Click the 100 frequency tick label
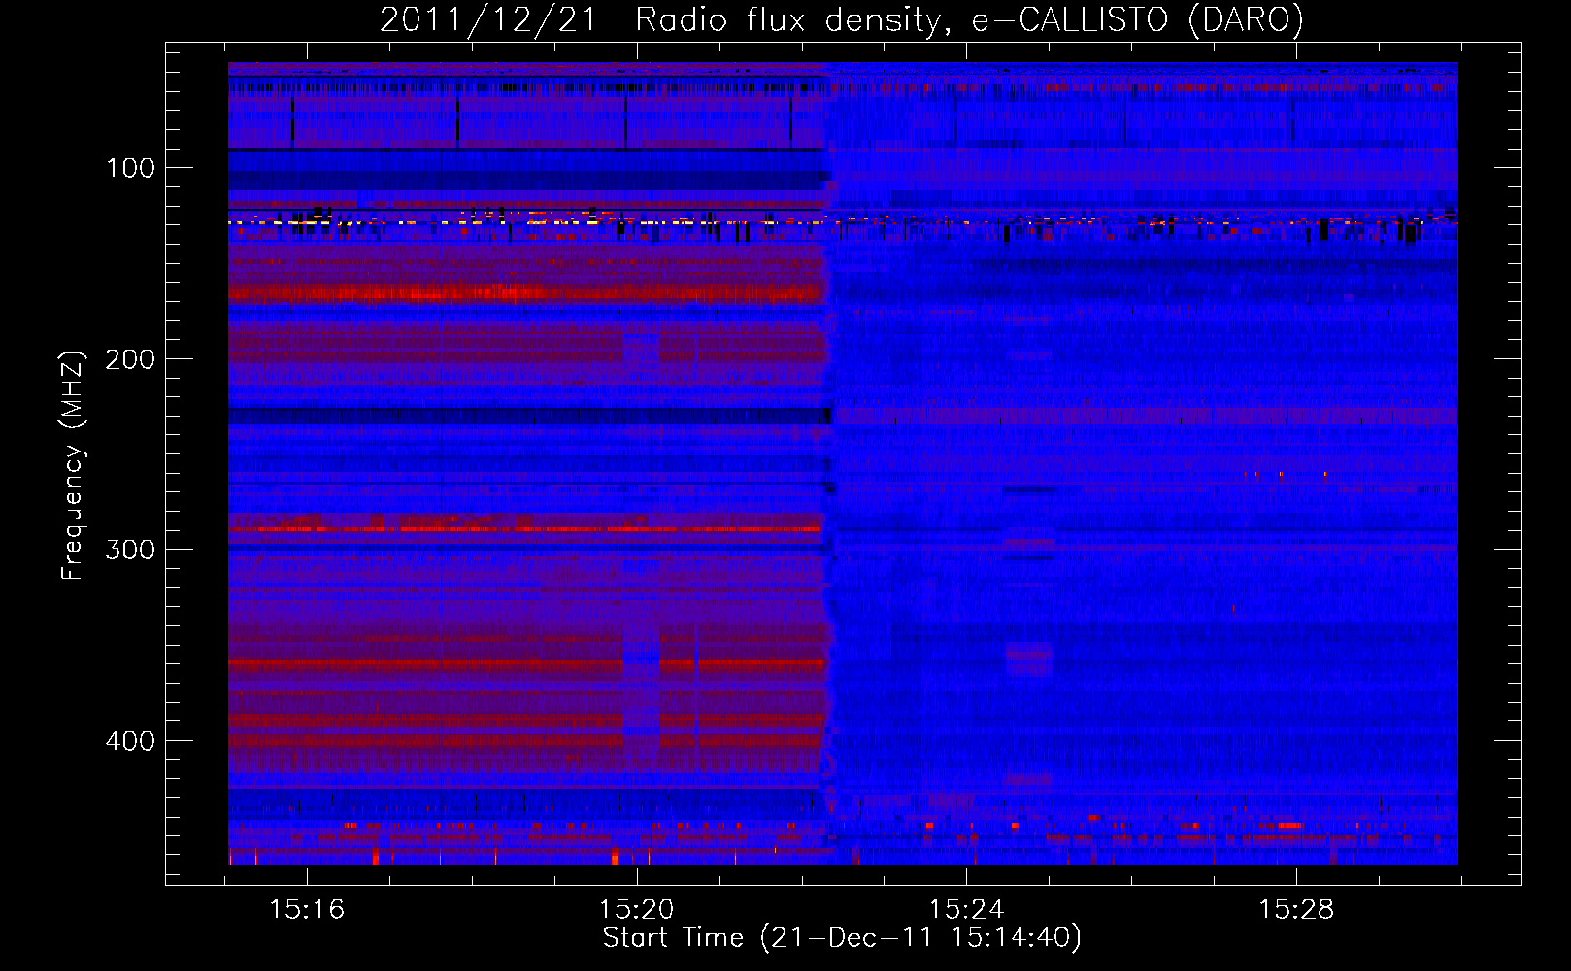This screenshot has height=971, width=1571. 131,168
